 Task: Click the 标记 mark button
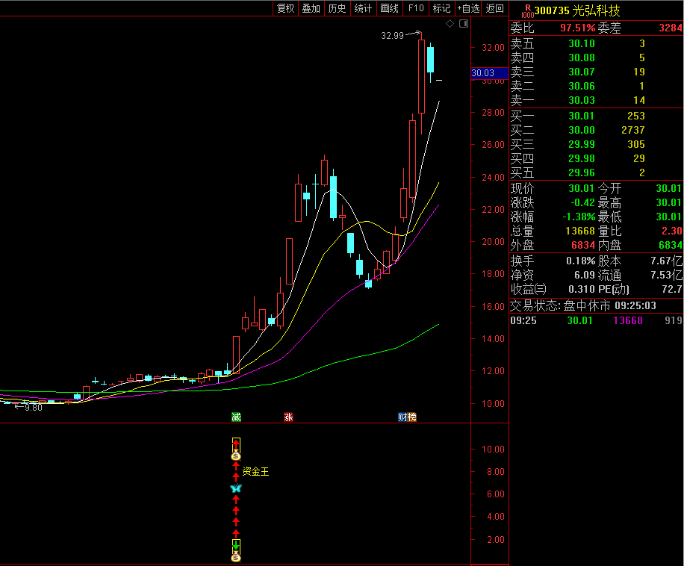(x=441, y=8)
